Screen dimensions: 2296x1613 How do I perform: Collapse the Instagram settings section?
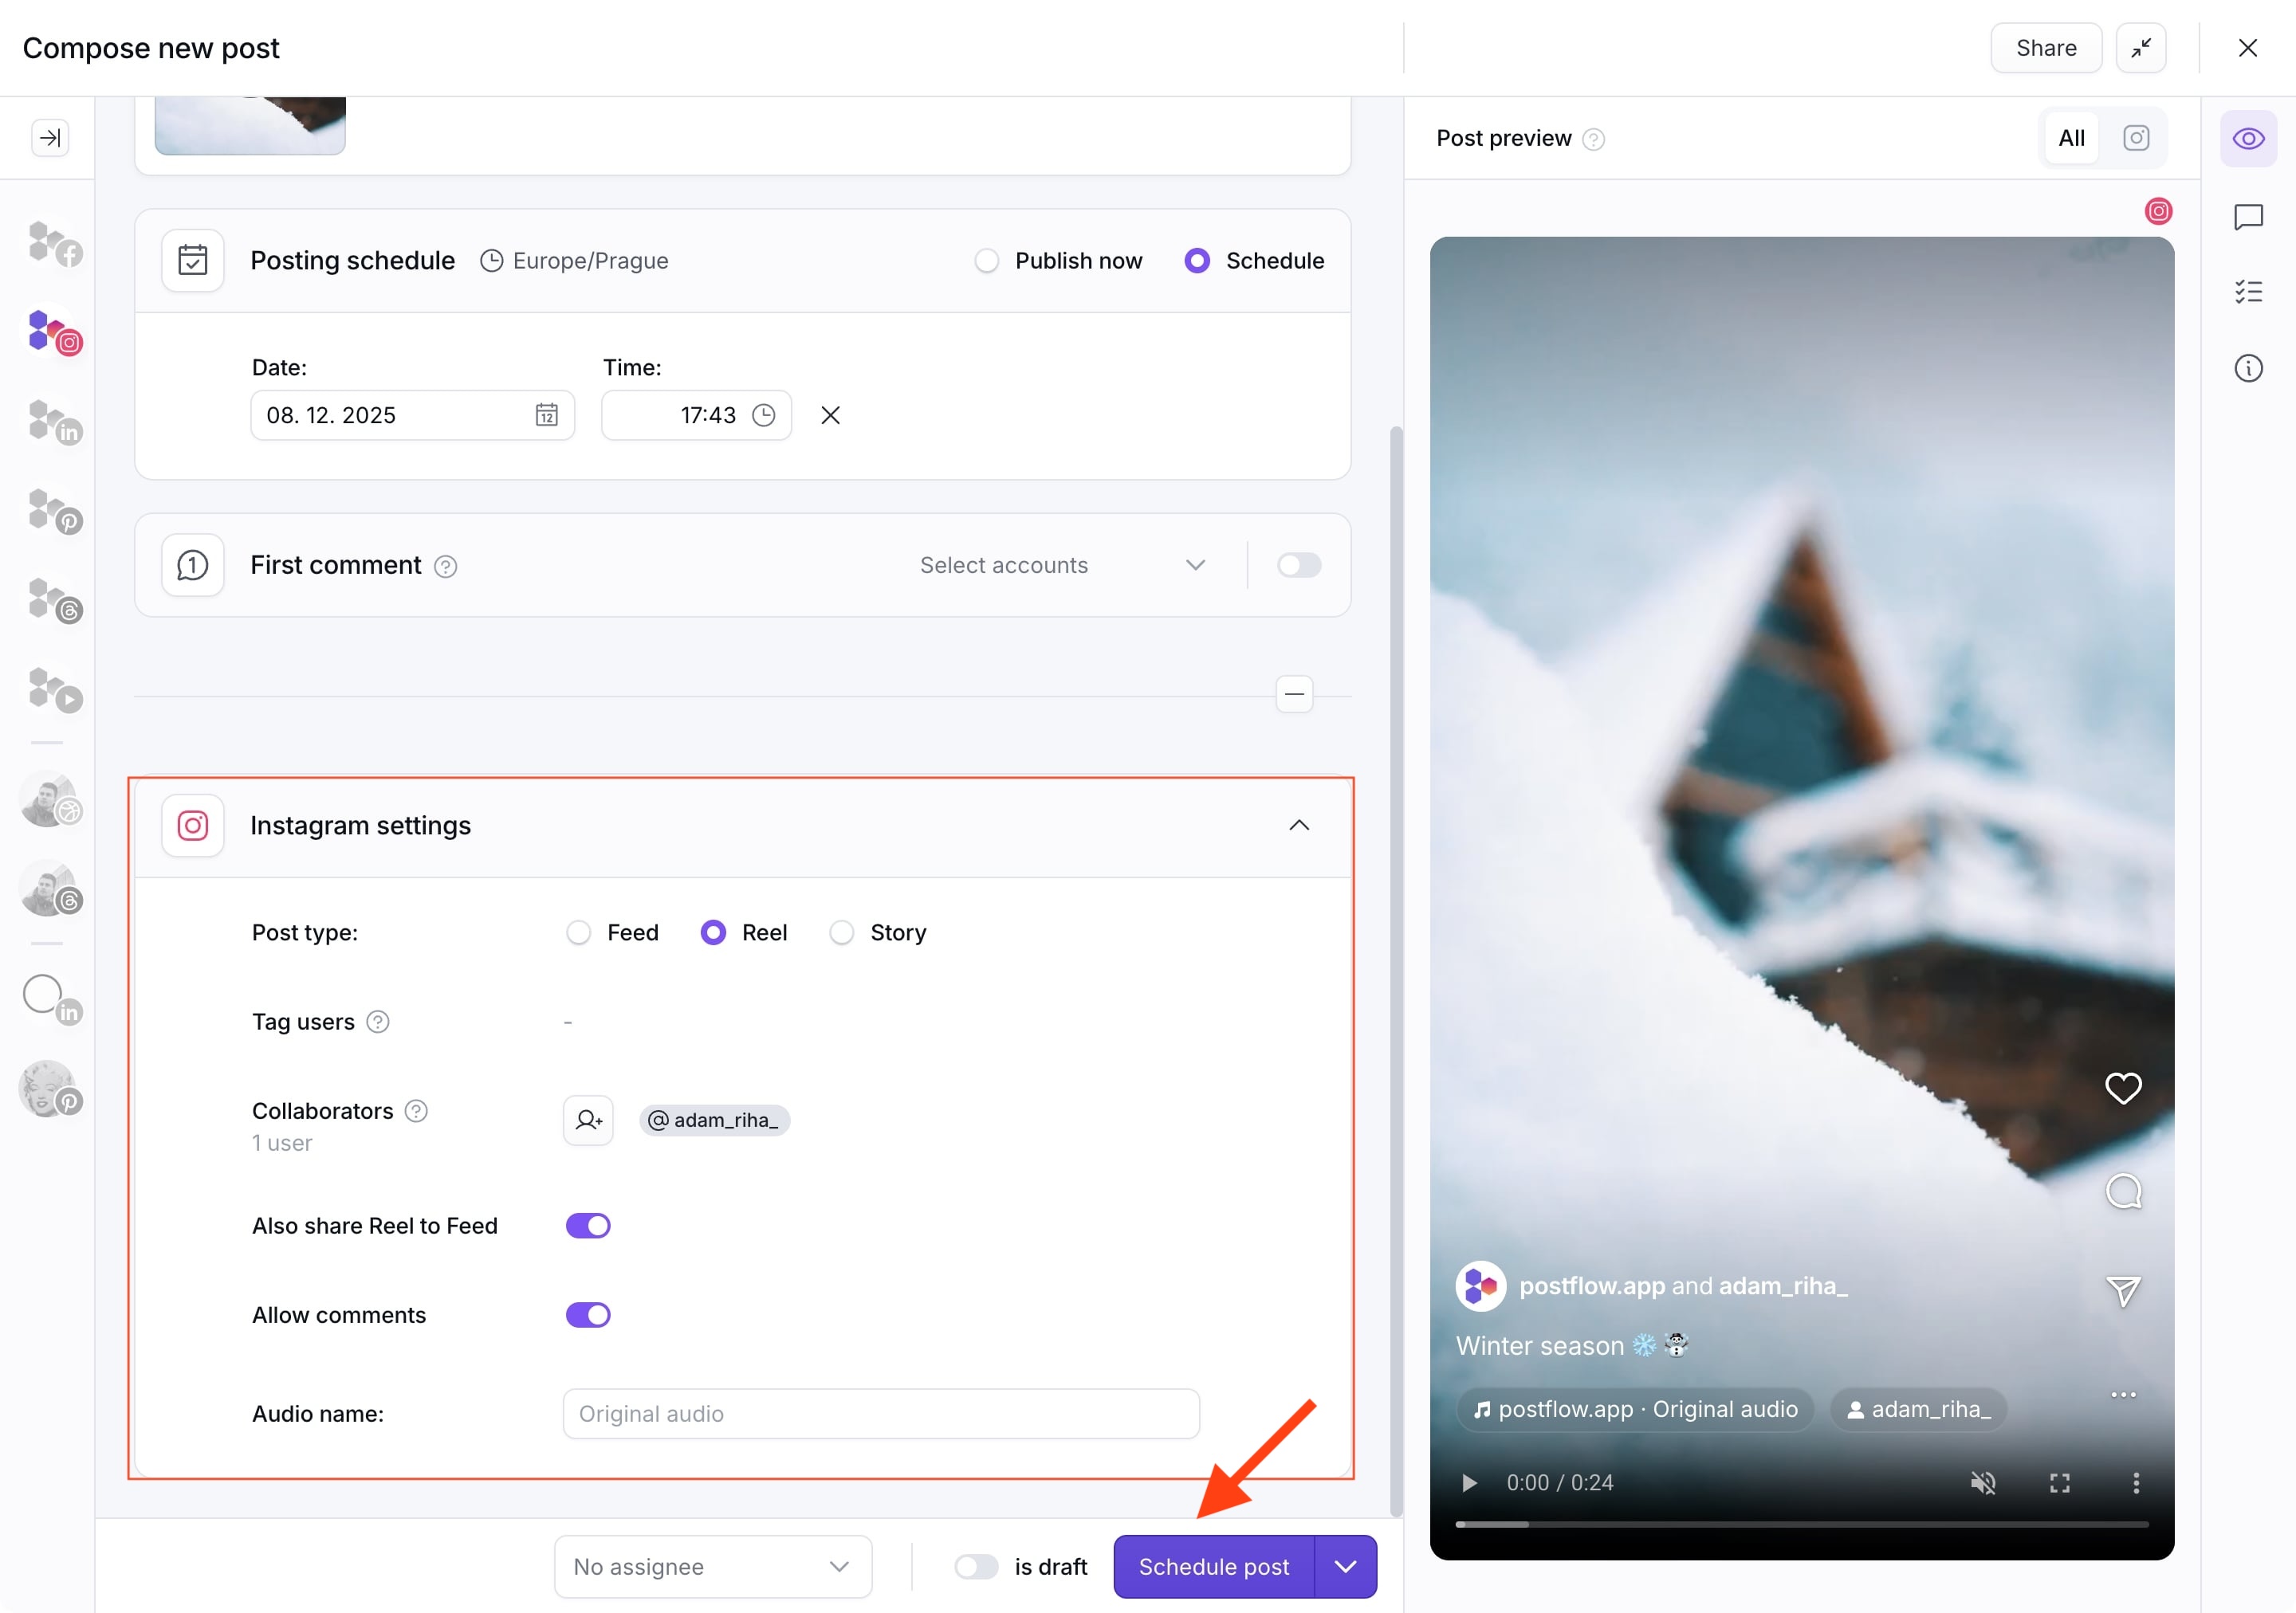tap(1298, 826)
